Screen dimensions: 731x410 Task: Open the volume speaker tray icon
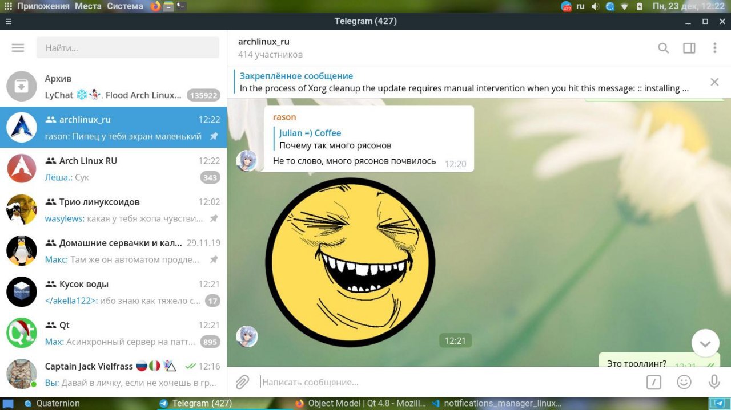click(595, 6)
